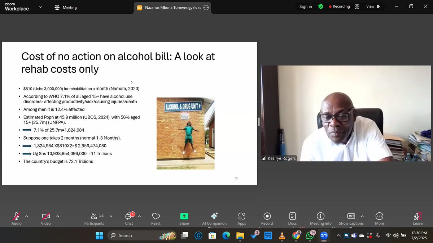Select Nazarius Mbona Tumwesigye's screen share tab
The image size is (433, 243).
(x=170, y=7)
